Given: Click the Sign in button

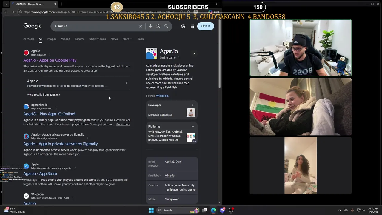Looking at the screenshot, I should pos(206,26).
